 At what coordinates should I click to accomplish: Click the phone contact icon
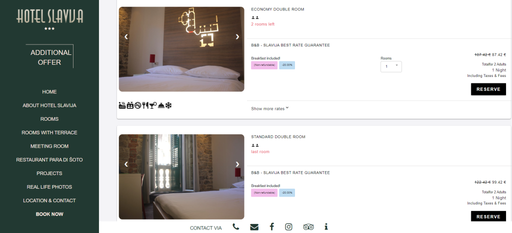click(x=236, y=227)
